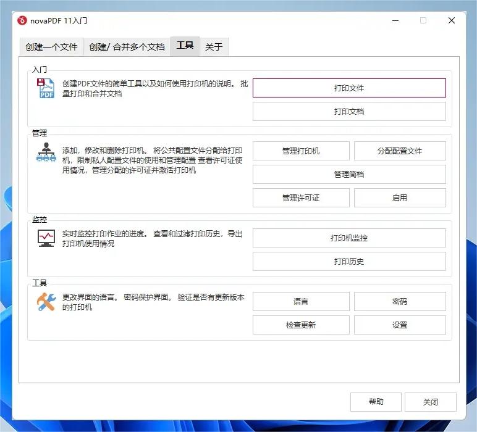Click the novaPDF 11入门 window title
Image resolution: width=477 pixels, height=432 pixels.
(59, 20)
